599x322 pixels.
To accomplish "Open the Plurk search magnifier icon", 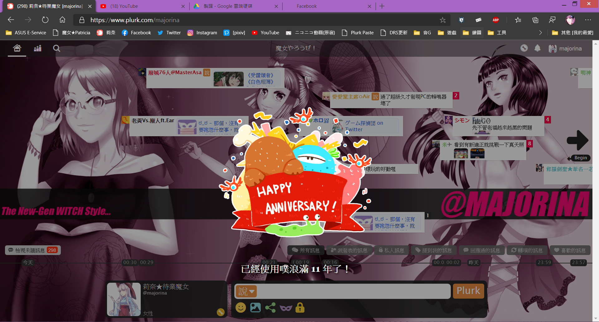I will point(56,48).
